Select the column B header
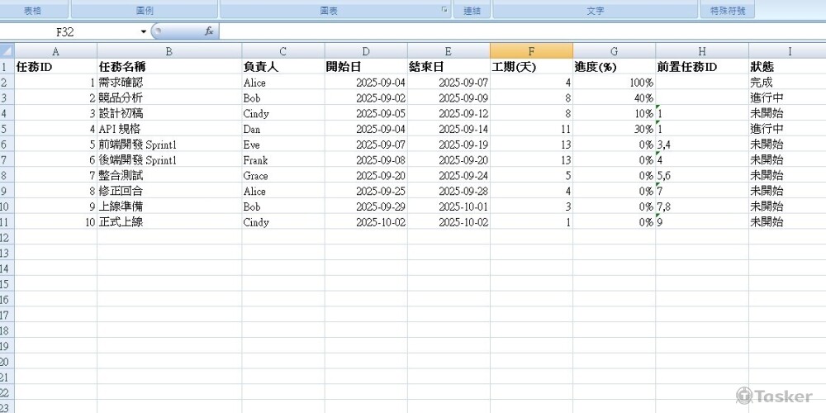The width and height of the screenshot is (826, 413). click(x=169, y=51)
